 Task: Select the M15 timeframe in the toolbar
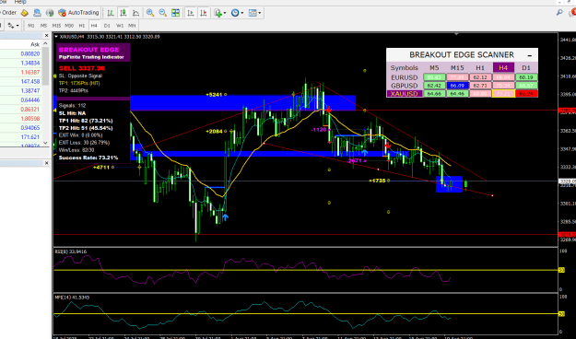[x=56, y=26]
